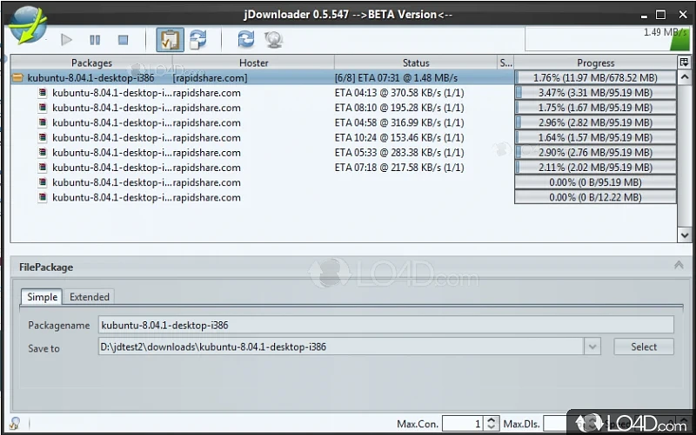Pause all downloads
The width and height of the screenshot is (696, 435).
pyautogui.click(x=95, y=40)
